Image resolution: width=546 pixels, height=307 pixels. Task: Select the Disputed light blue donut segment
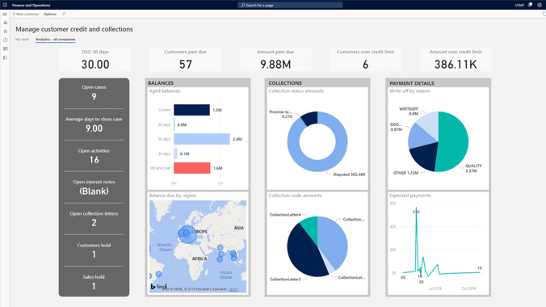click(318, 166)
